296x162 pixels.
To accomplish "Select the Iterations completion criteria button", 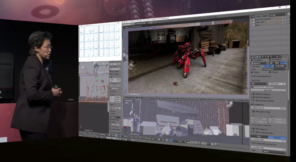I will (x=277, y=138).
